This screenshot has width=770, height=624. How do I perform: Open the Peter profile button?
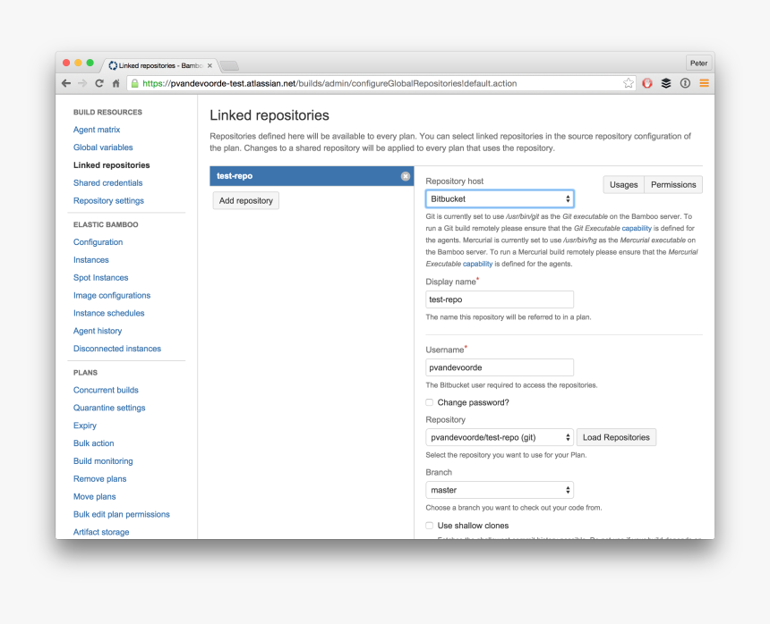(x=698, y=63)
